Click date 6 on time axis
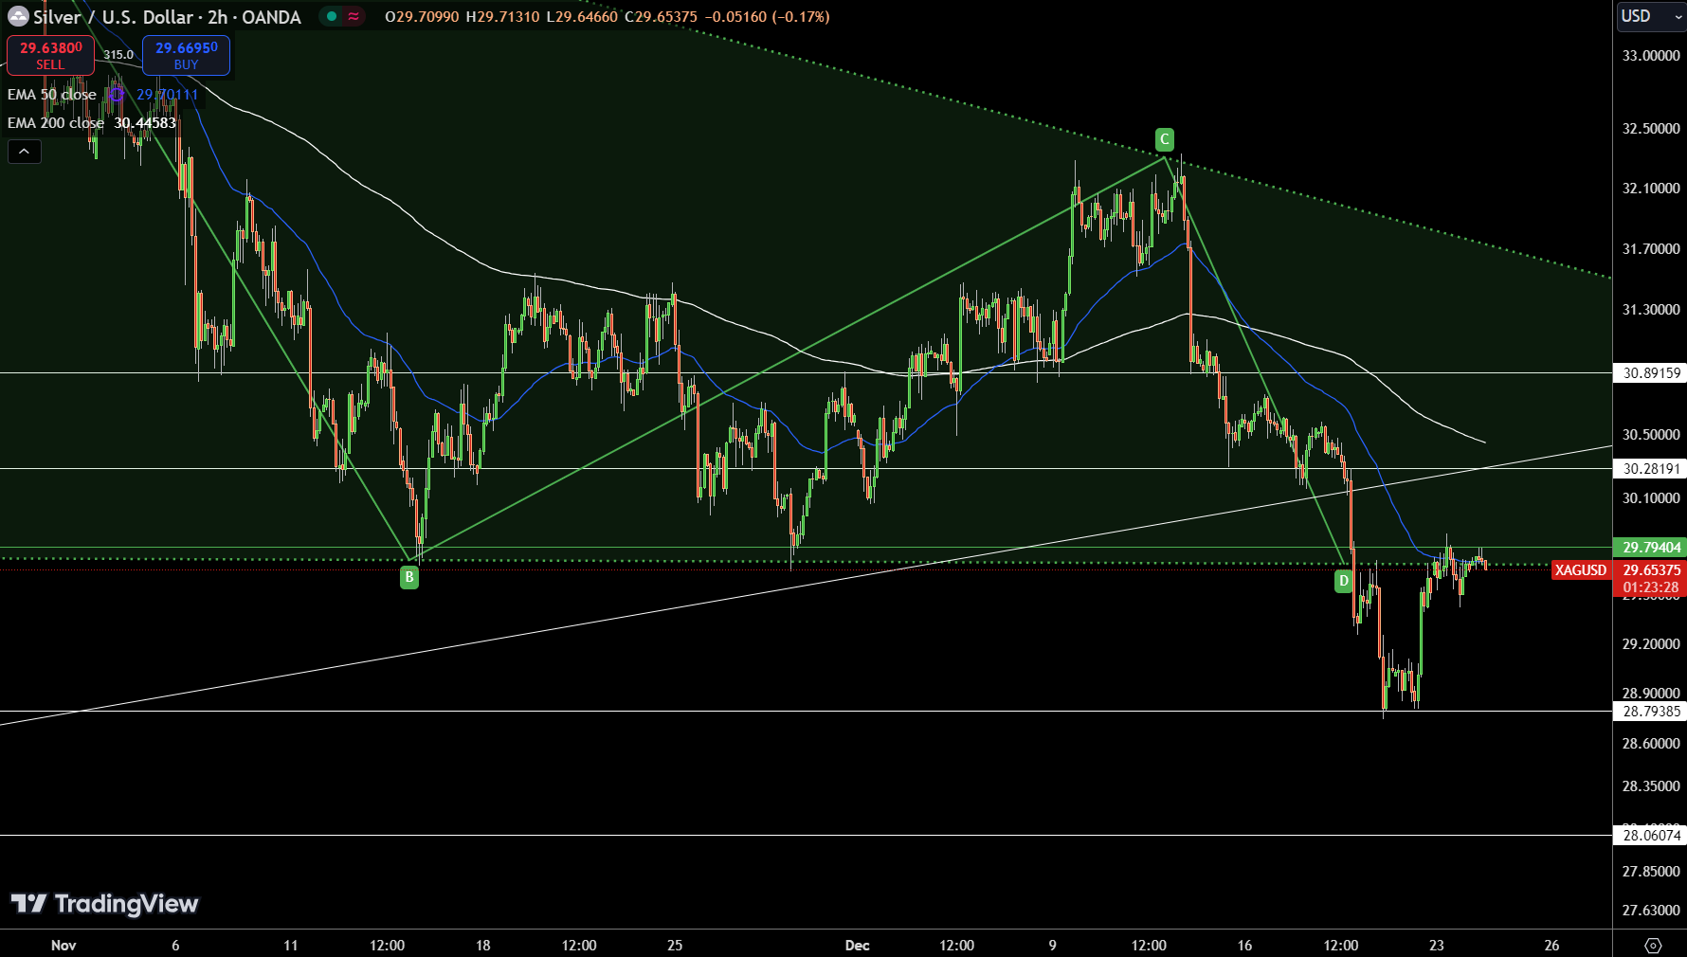 click(x=175, y=946)
